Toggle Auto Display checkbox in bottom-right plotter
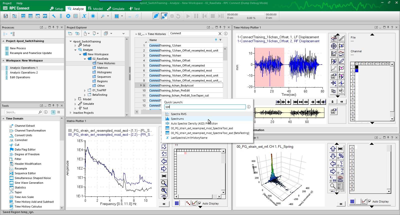 tap(369, 201)
